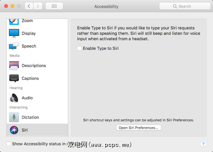Open the Audio speaker icon
213x152 pixels.
[x=14, y=98]
